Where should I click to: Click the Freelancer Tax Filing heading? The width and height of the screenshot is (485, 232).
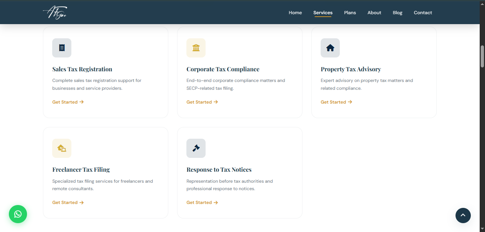point(81,170)
